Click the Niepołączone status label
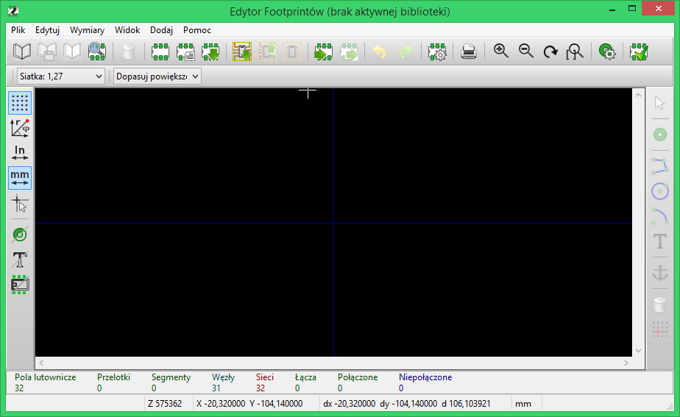 click(x=425, y=377)
